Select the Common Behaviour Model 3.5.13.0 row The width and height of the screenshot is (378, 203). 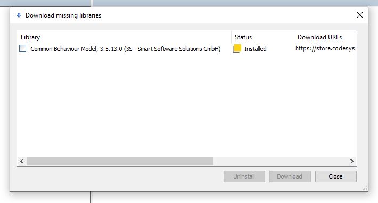click(187, 48)
